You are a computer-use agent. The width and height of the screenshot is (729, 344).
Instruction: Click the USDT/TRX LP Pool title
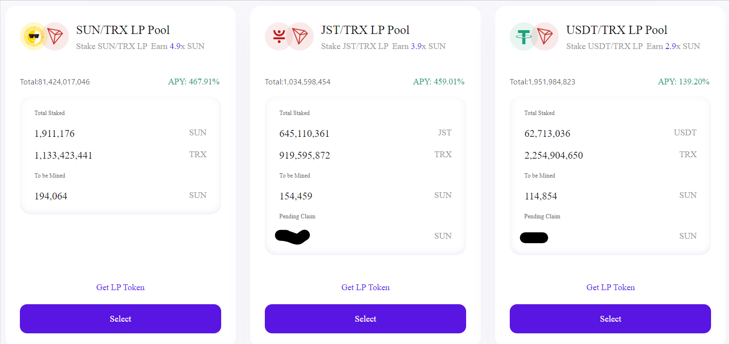pyautogui.click(x=617, y=30)
